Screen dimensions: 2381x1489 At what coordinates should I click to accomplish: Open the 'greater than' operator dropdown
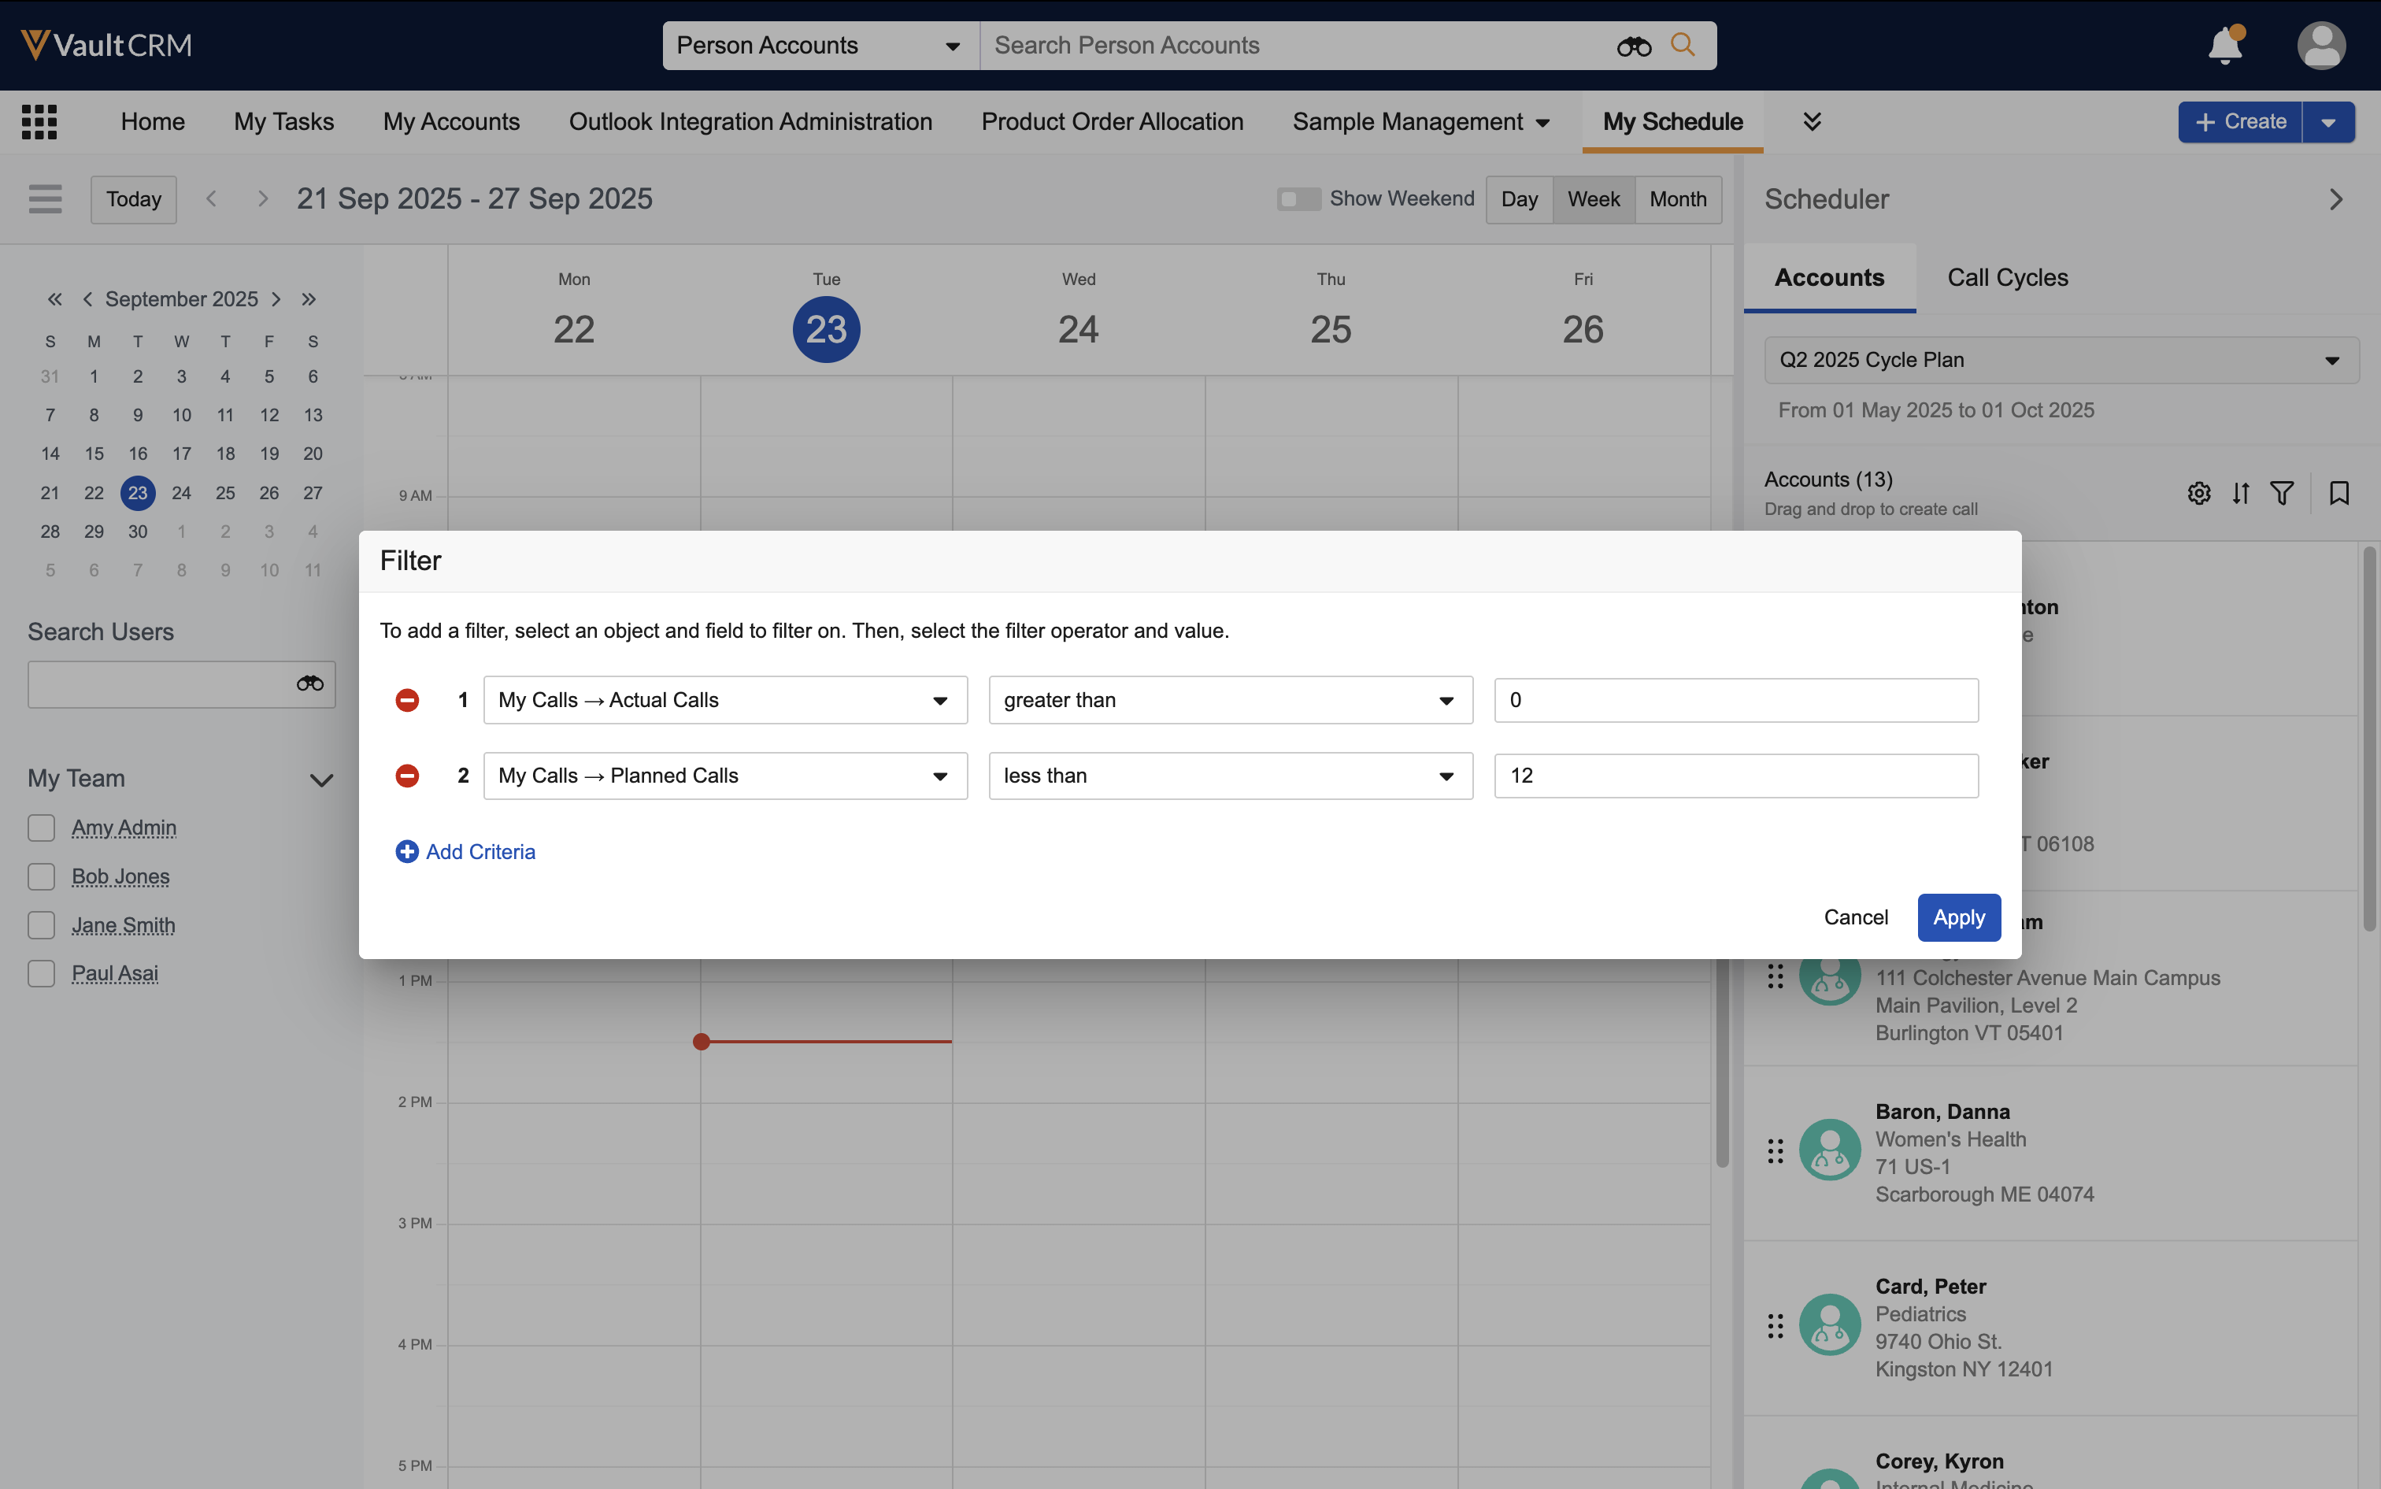tap(1230, 700)
